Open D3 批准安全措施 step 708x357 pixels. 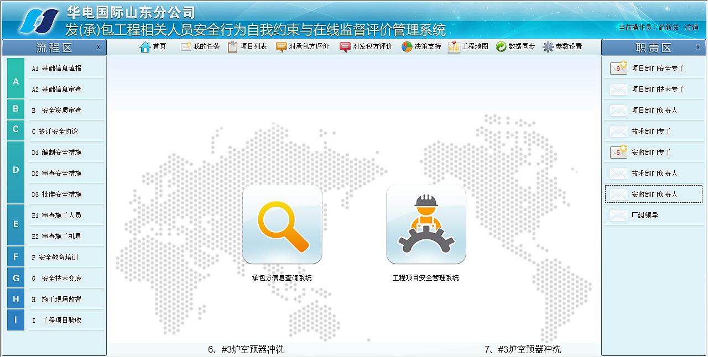(x=56, y=195)
